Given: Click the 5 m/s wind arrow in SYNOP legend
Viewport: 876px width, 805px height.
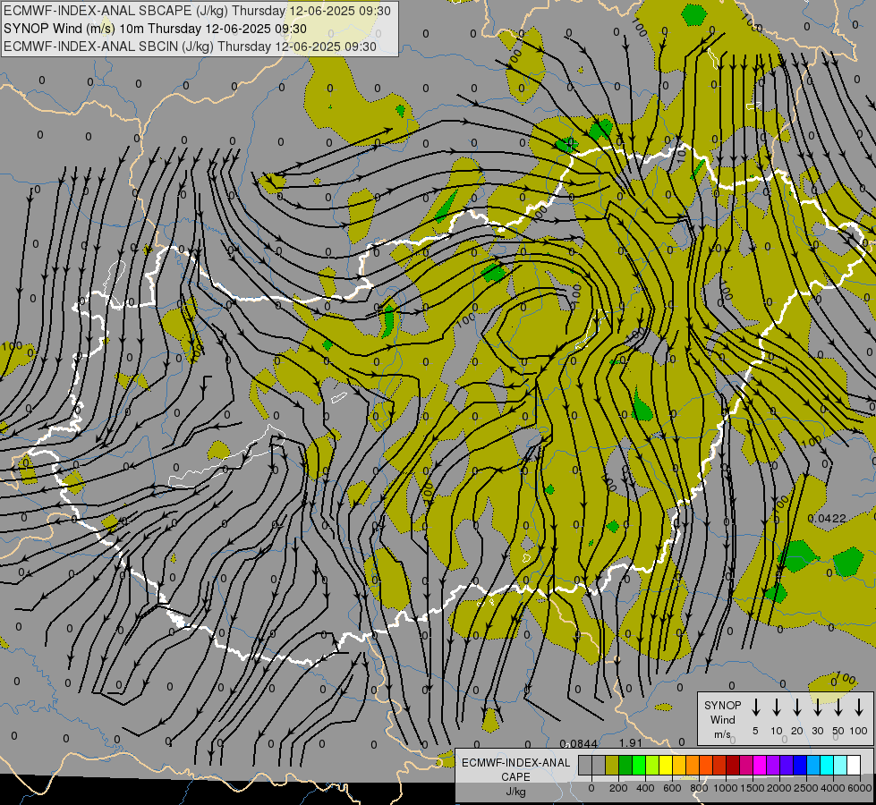Looking at the screenshot, I should coord(755,707).
